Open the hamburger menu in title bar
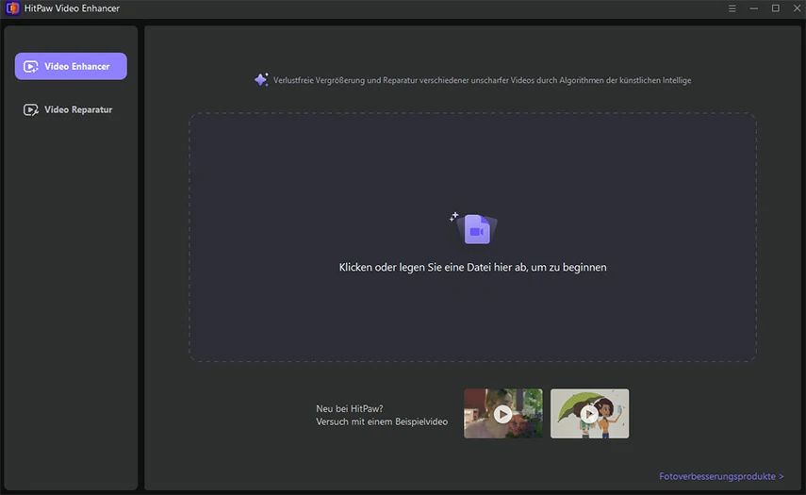The width and height of the screenshot is (806, 495). pos(732,8)
